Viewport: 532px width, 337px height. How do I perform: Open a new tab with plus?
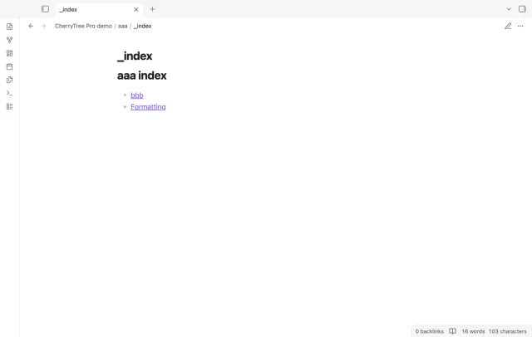(152, 9)
